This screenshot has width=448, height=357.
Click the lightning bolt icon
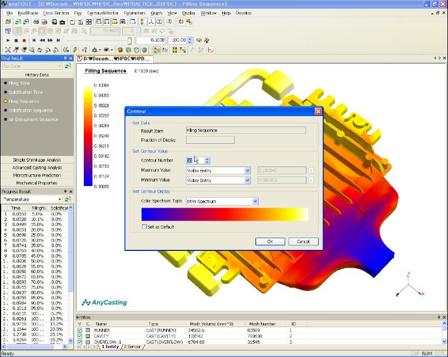[x=75, y=50]
